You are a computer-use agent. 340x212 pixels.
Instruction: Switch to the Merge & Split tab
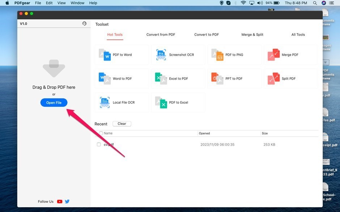pos(252,35)
